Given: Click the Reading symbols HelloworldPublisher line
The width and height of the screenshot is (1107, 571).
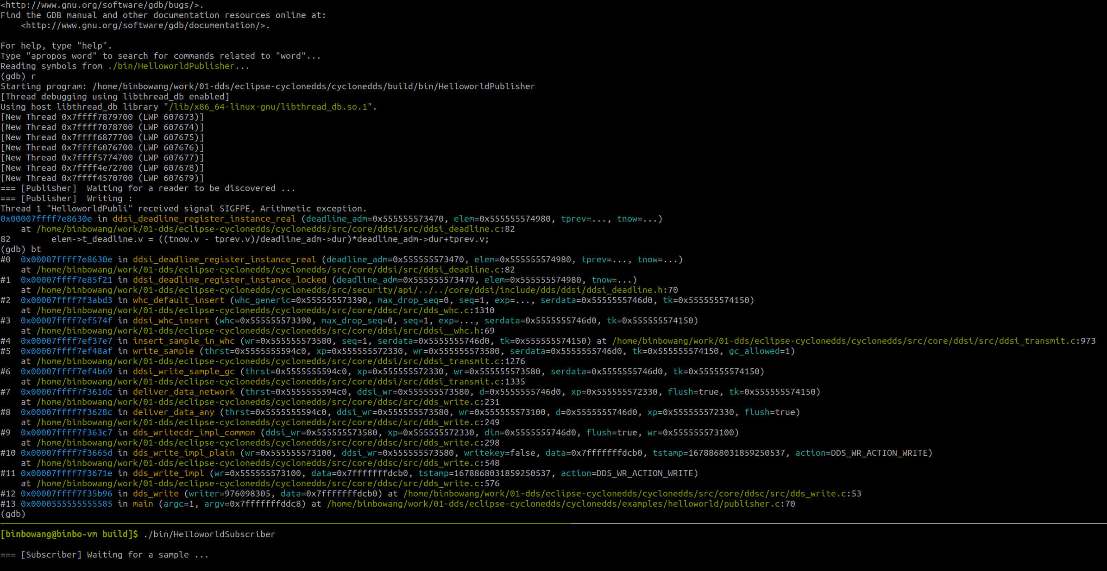Looking at the screenshot, I should [x=125, y=66].
